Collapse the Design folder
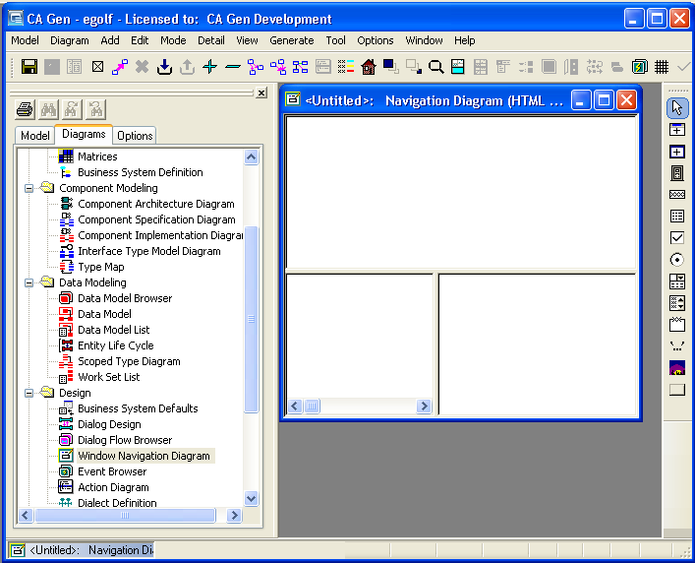695x563 pixels. click(29, 393)
